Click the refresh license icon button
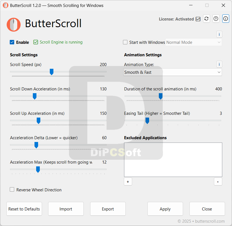The width and height of the screenshot is (232, 226). (206, 19)
